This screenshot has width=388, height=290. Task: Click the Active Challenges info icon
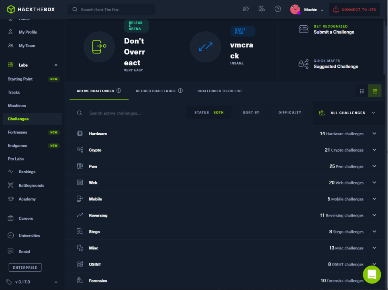(119, 91)
